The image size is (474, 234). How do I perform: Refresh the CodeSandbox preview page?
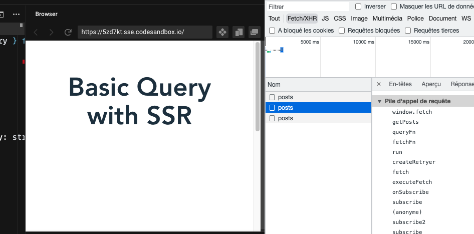click(x=68, y=32)
